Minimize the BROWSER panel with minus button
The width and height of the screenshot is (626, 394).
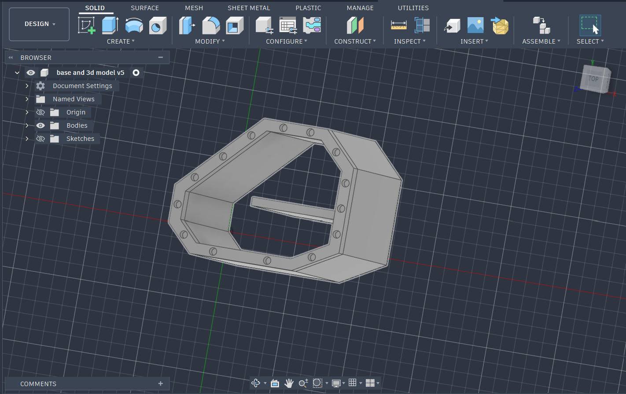coord(161,57)
